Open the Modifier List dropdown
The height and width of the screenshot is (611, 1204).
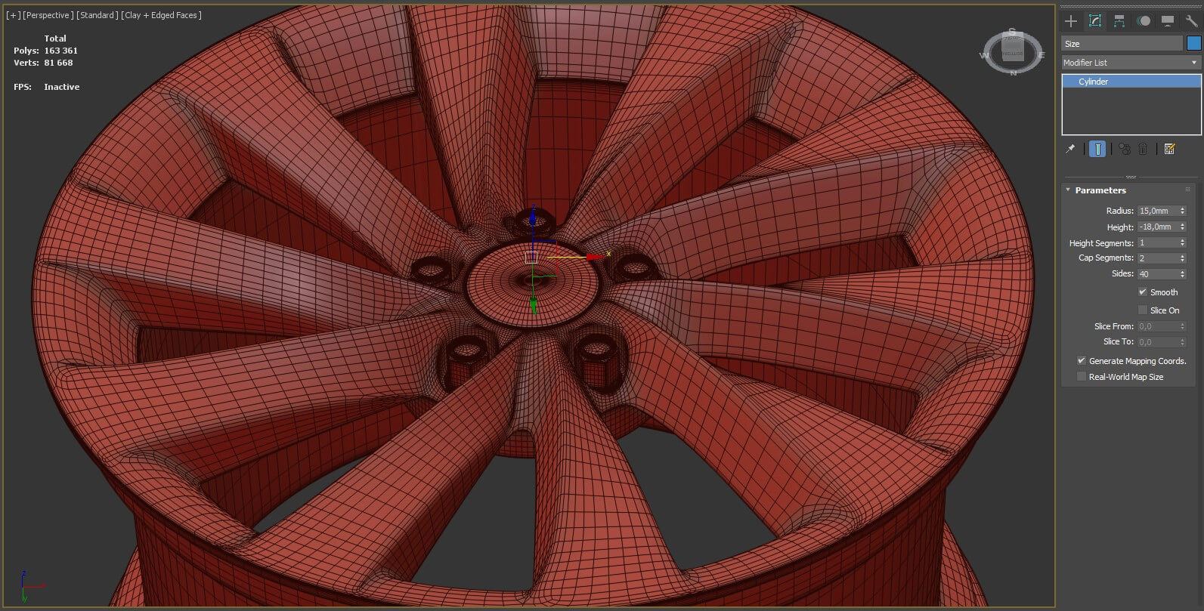tap(1131, 63)
